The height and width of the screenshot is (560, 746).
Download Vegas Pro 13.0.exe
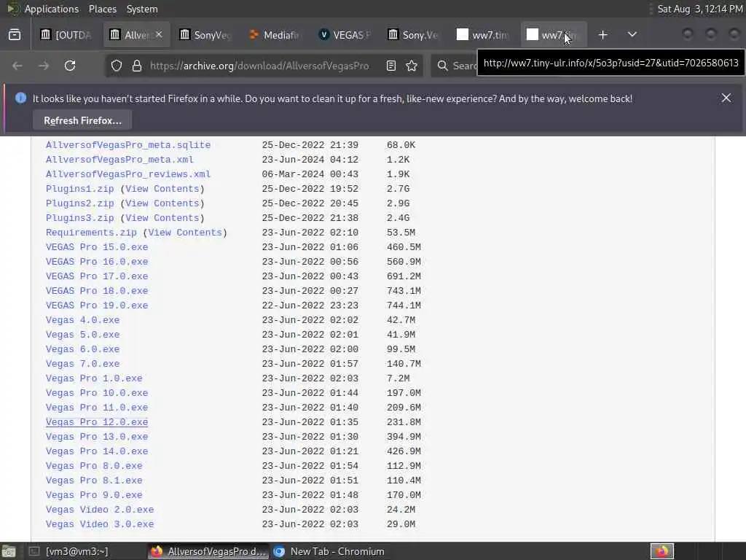97,437
